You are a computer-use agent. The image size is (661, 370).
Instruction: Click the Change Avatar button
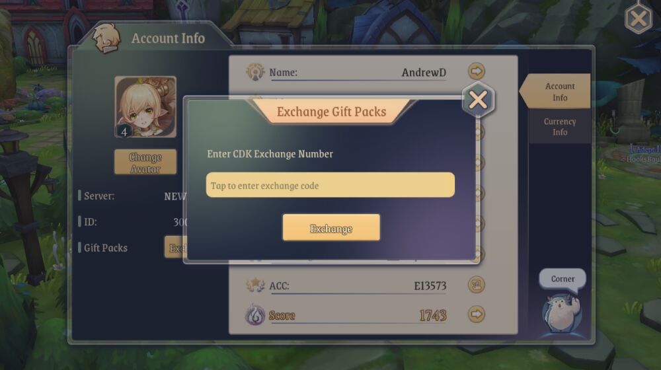coord(145,162)
